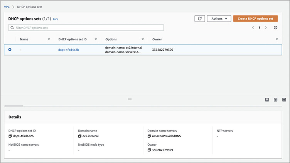
Task: Open the Actions dropdown menu
Action: (x=219, y=18)
